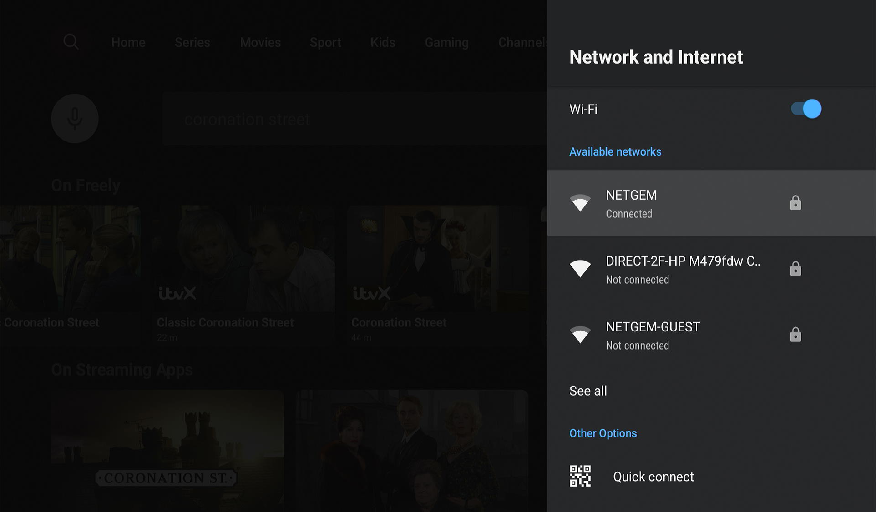Click the NETGEM-GUEST Wi-Fi signal icon
This screenshot has width=876, height=512.
point(580,335)
